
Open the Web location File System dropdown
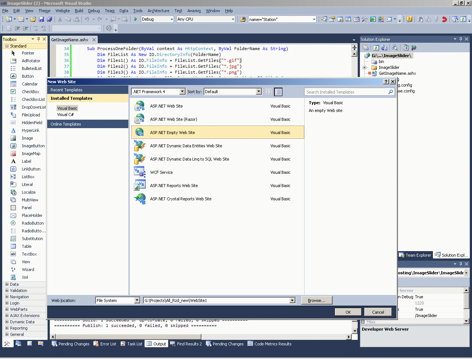coord(137,300)
